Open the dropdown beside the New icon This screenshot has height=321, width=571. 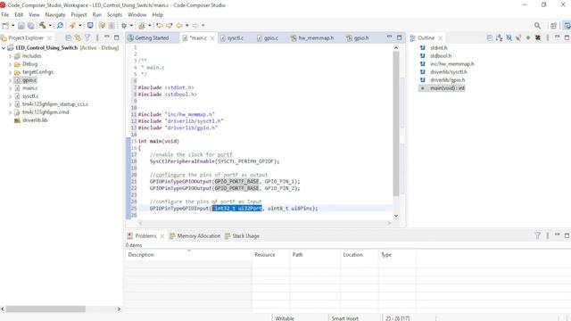(x=12, y=26)
